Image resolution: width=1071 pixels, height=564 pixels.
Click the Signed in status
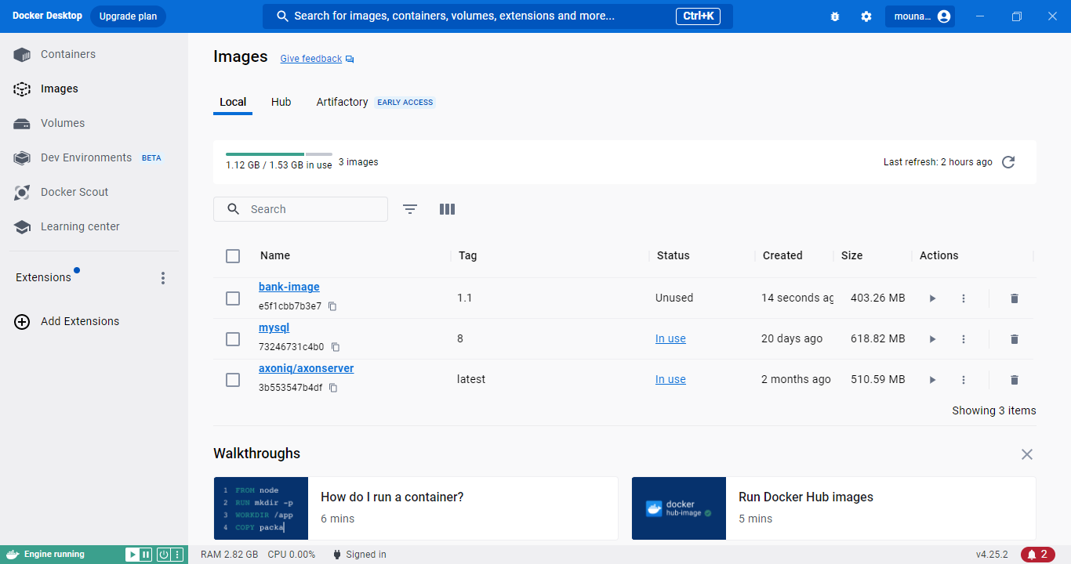(361, 555)
